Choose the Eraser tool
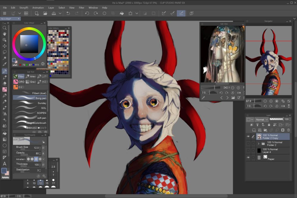The height and width of the screenshot is (198, 297). coord(4,83)
